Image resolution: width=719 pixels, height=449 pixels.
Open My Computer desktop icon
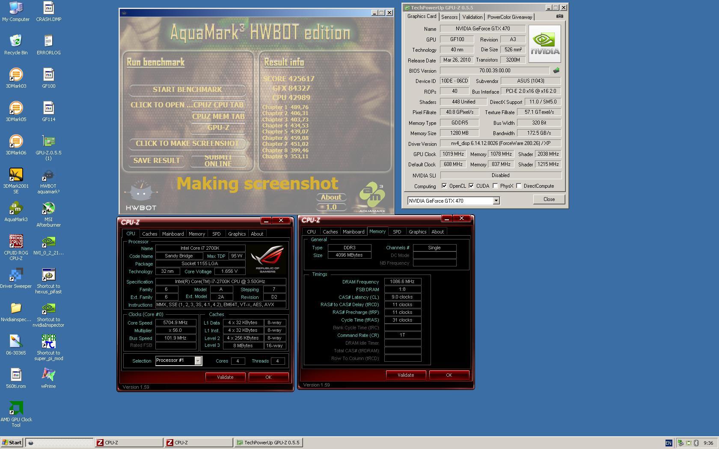tap(16, 12)
